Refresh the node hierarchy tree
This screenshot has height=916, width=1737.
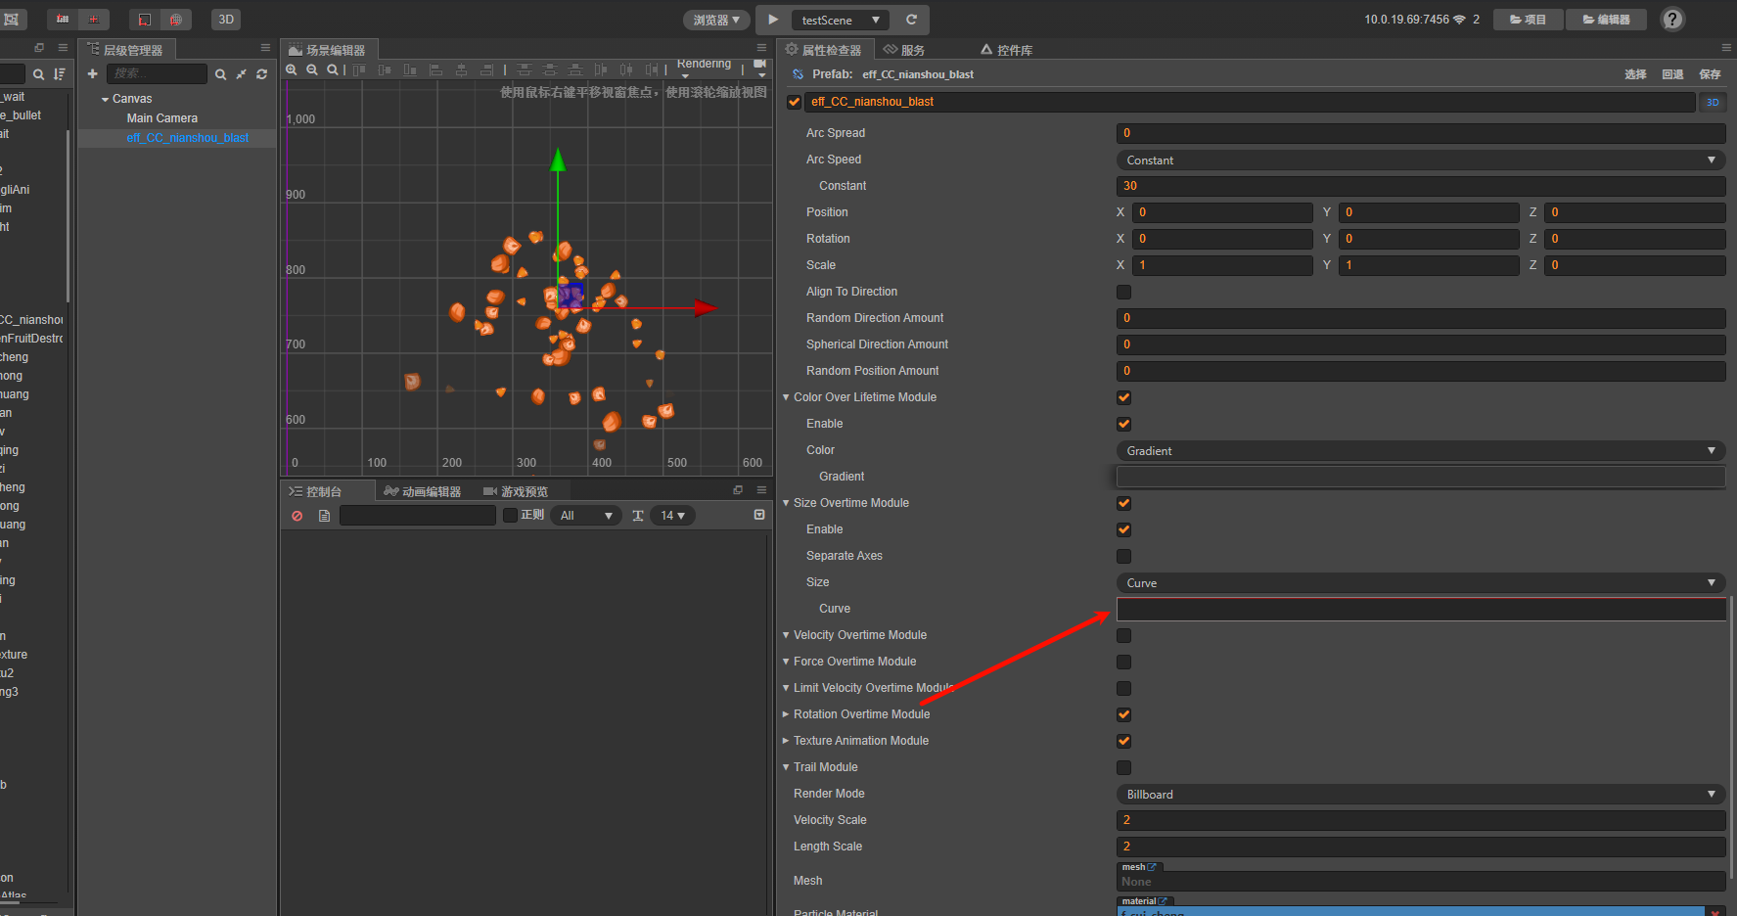(x=261, y=73)
